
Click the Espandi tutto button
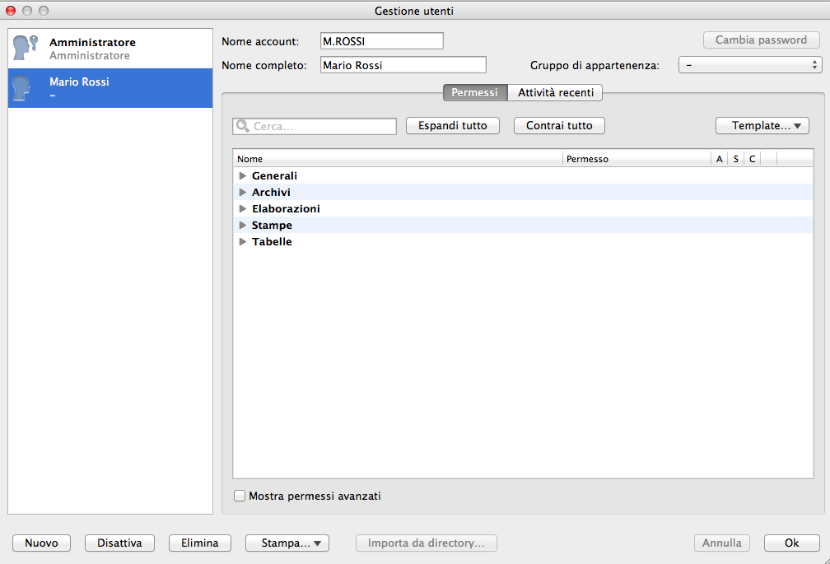click(x=452, y=126)
